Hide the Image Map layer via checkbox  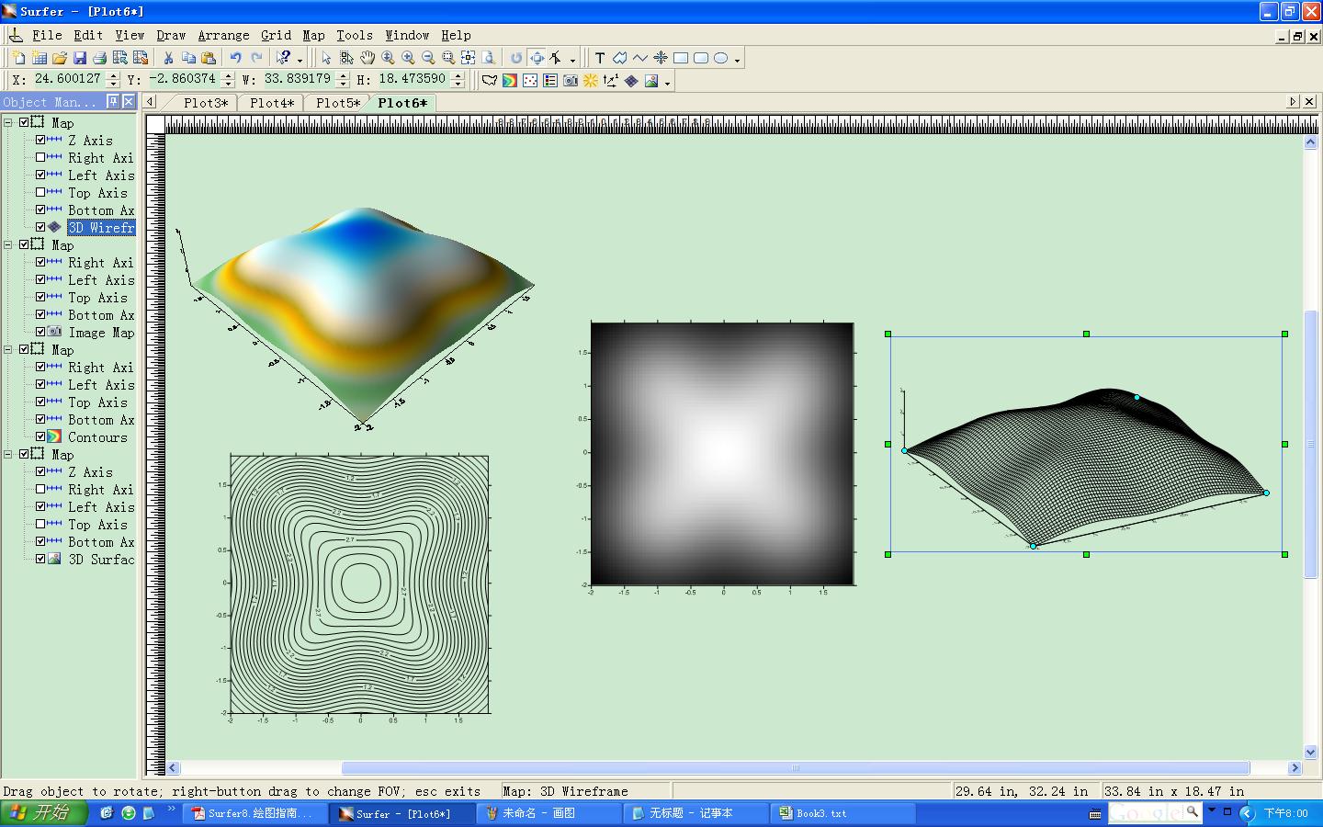click(x=40, y=332)
